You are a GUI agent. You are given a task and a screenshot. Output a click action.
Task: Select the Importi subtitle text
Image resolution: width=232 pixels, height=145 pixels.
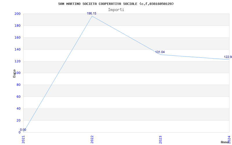pyautogui.click(x=116, y=10)
